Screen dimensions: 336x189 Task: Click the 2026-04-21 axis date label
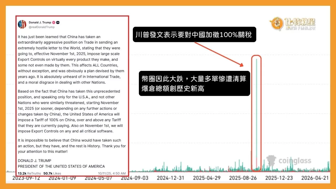coord(315,178)
